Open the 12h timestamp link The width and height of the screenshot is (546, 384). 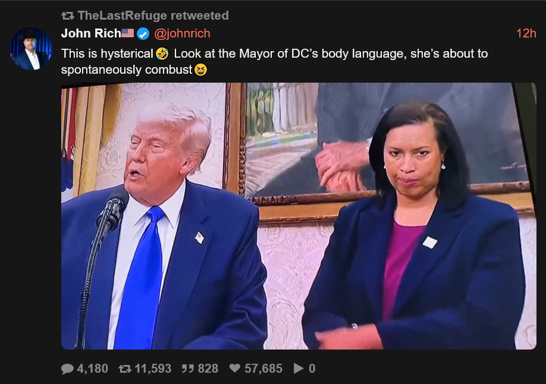pyautogui.click(x=526, y=33)
